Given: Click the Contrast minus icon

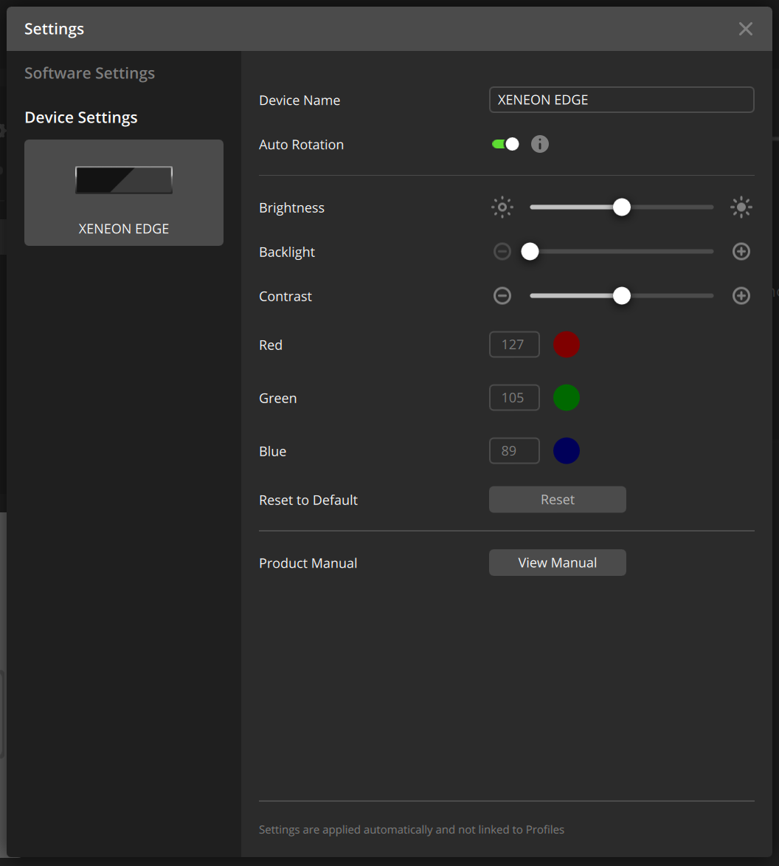Looking at the screenshot, I should click(x=502, y=296).
